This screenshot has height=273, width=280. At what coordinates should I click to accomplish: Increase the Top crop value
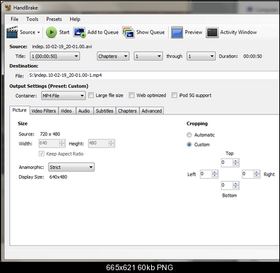[235, 161]
